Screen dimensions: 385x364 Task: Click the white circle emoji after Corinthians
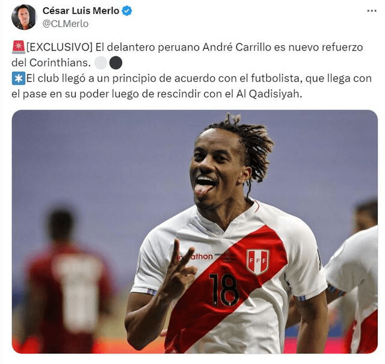click(100, 63)
